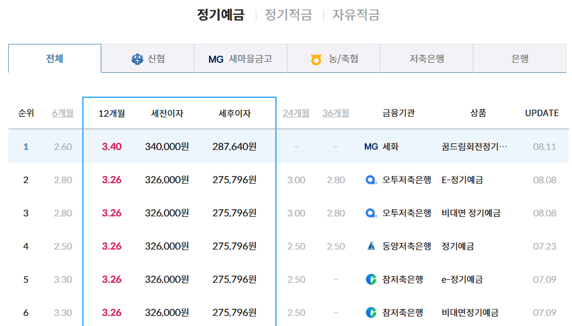The image size is (572, 326).
Task: Click MG logo in 세화 row
Action: (x=371, y=147)
